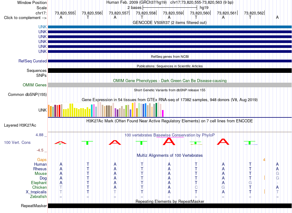Click the gray OMIM Genes bar
This screenshot has width=292, height=213.
pos(170,85)
